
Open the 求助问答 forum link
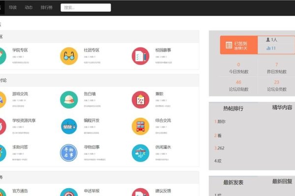point(20,147)
